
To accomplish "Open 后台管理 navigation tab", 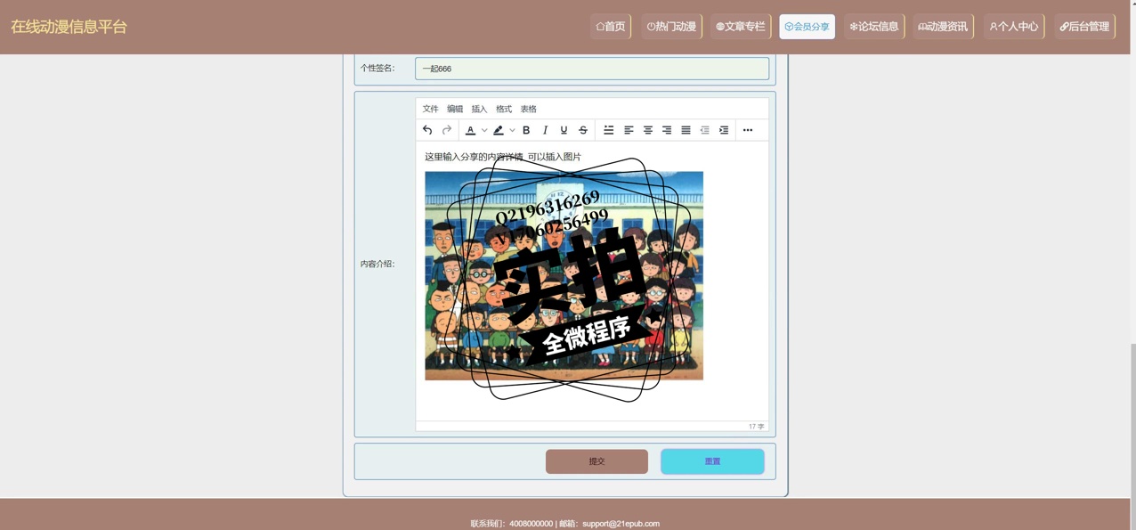I will 1085,27.
